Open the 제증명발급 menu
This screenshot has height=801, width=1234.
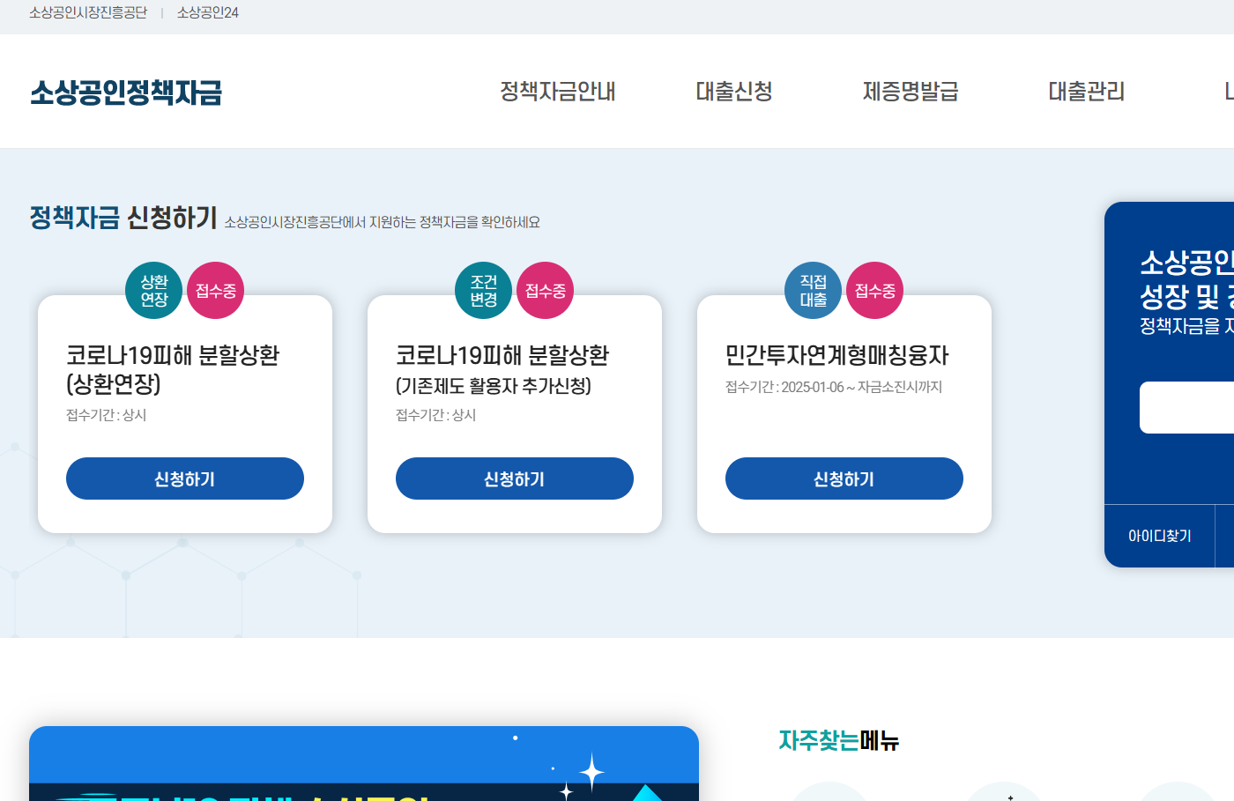tap(911, 91)
